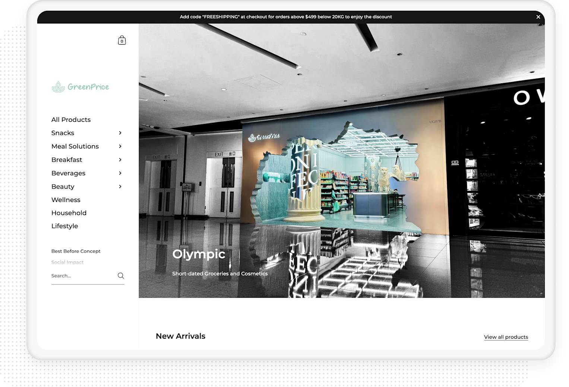Image resolution: width=569 pixels, height=387 pixels.
Task: Go to the Lifestyle category
Action: [x=64, y=226]
